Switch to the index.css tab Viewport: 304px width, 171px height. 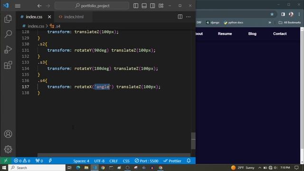[34, 17]
